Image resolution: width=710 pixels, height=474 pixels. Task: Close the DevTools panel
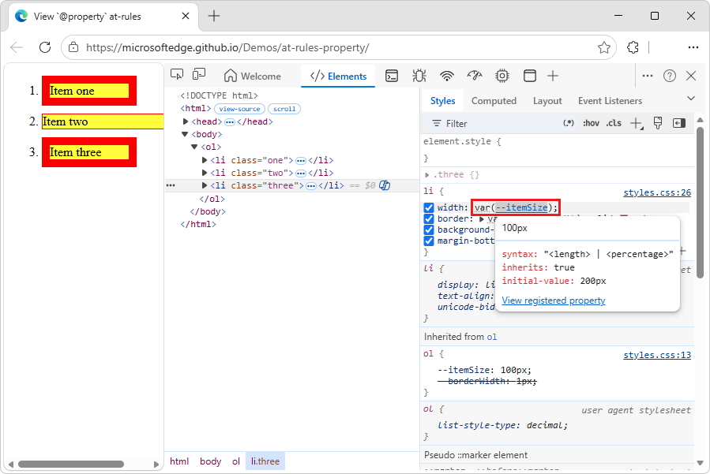[691, 76]
